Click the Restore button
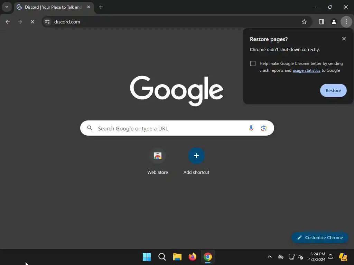 click(x=333, y=90)
